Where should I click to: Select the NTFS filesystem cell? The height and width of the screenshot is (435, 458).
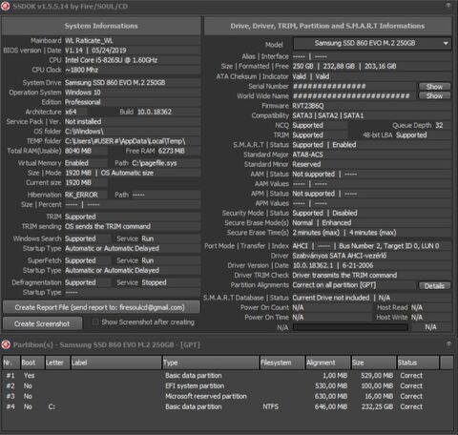click(x=271, y=406)
